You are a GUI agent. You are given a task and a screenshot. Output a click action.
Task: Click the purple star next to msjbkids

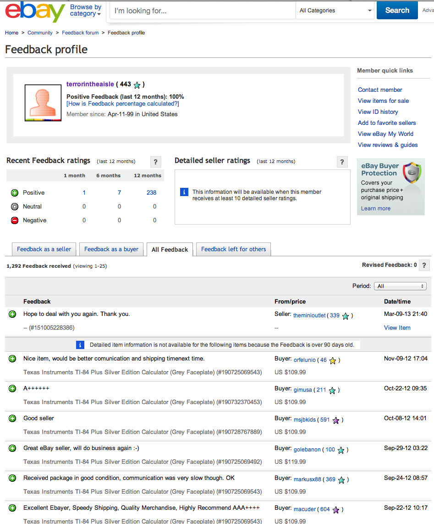pyautogui.click(x=336, y=420)
